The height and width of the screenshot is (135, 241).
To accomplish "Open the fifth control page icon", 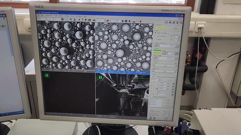I will click(181, 22).
